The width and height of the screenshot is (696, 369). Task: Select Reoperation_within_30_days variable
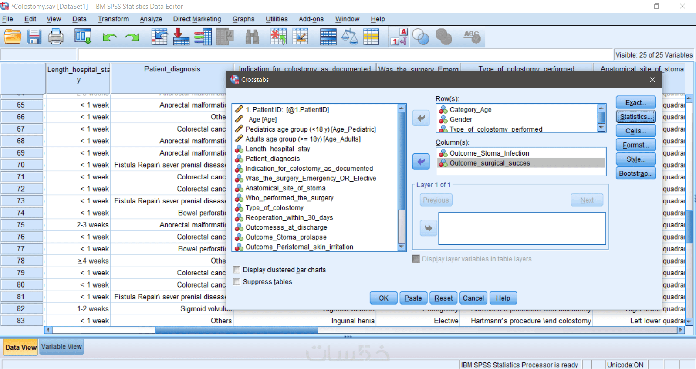pyautogui.click(x=289, y=217)
